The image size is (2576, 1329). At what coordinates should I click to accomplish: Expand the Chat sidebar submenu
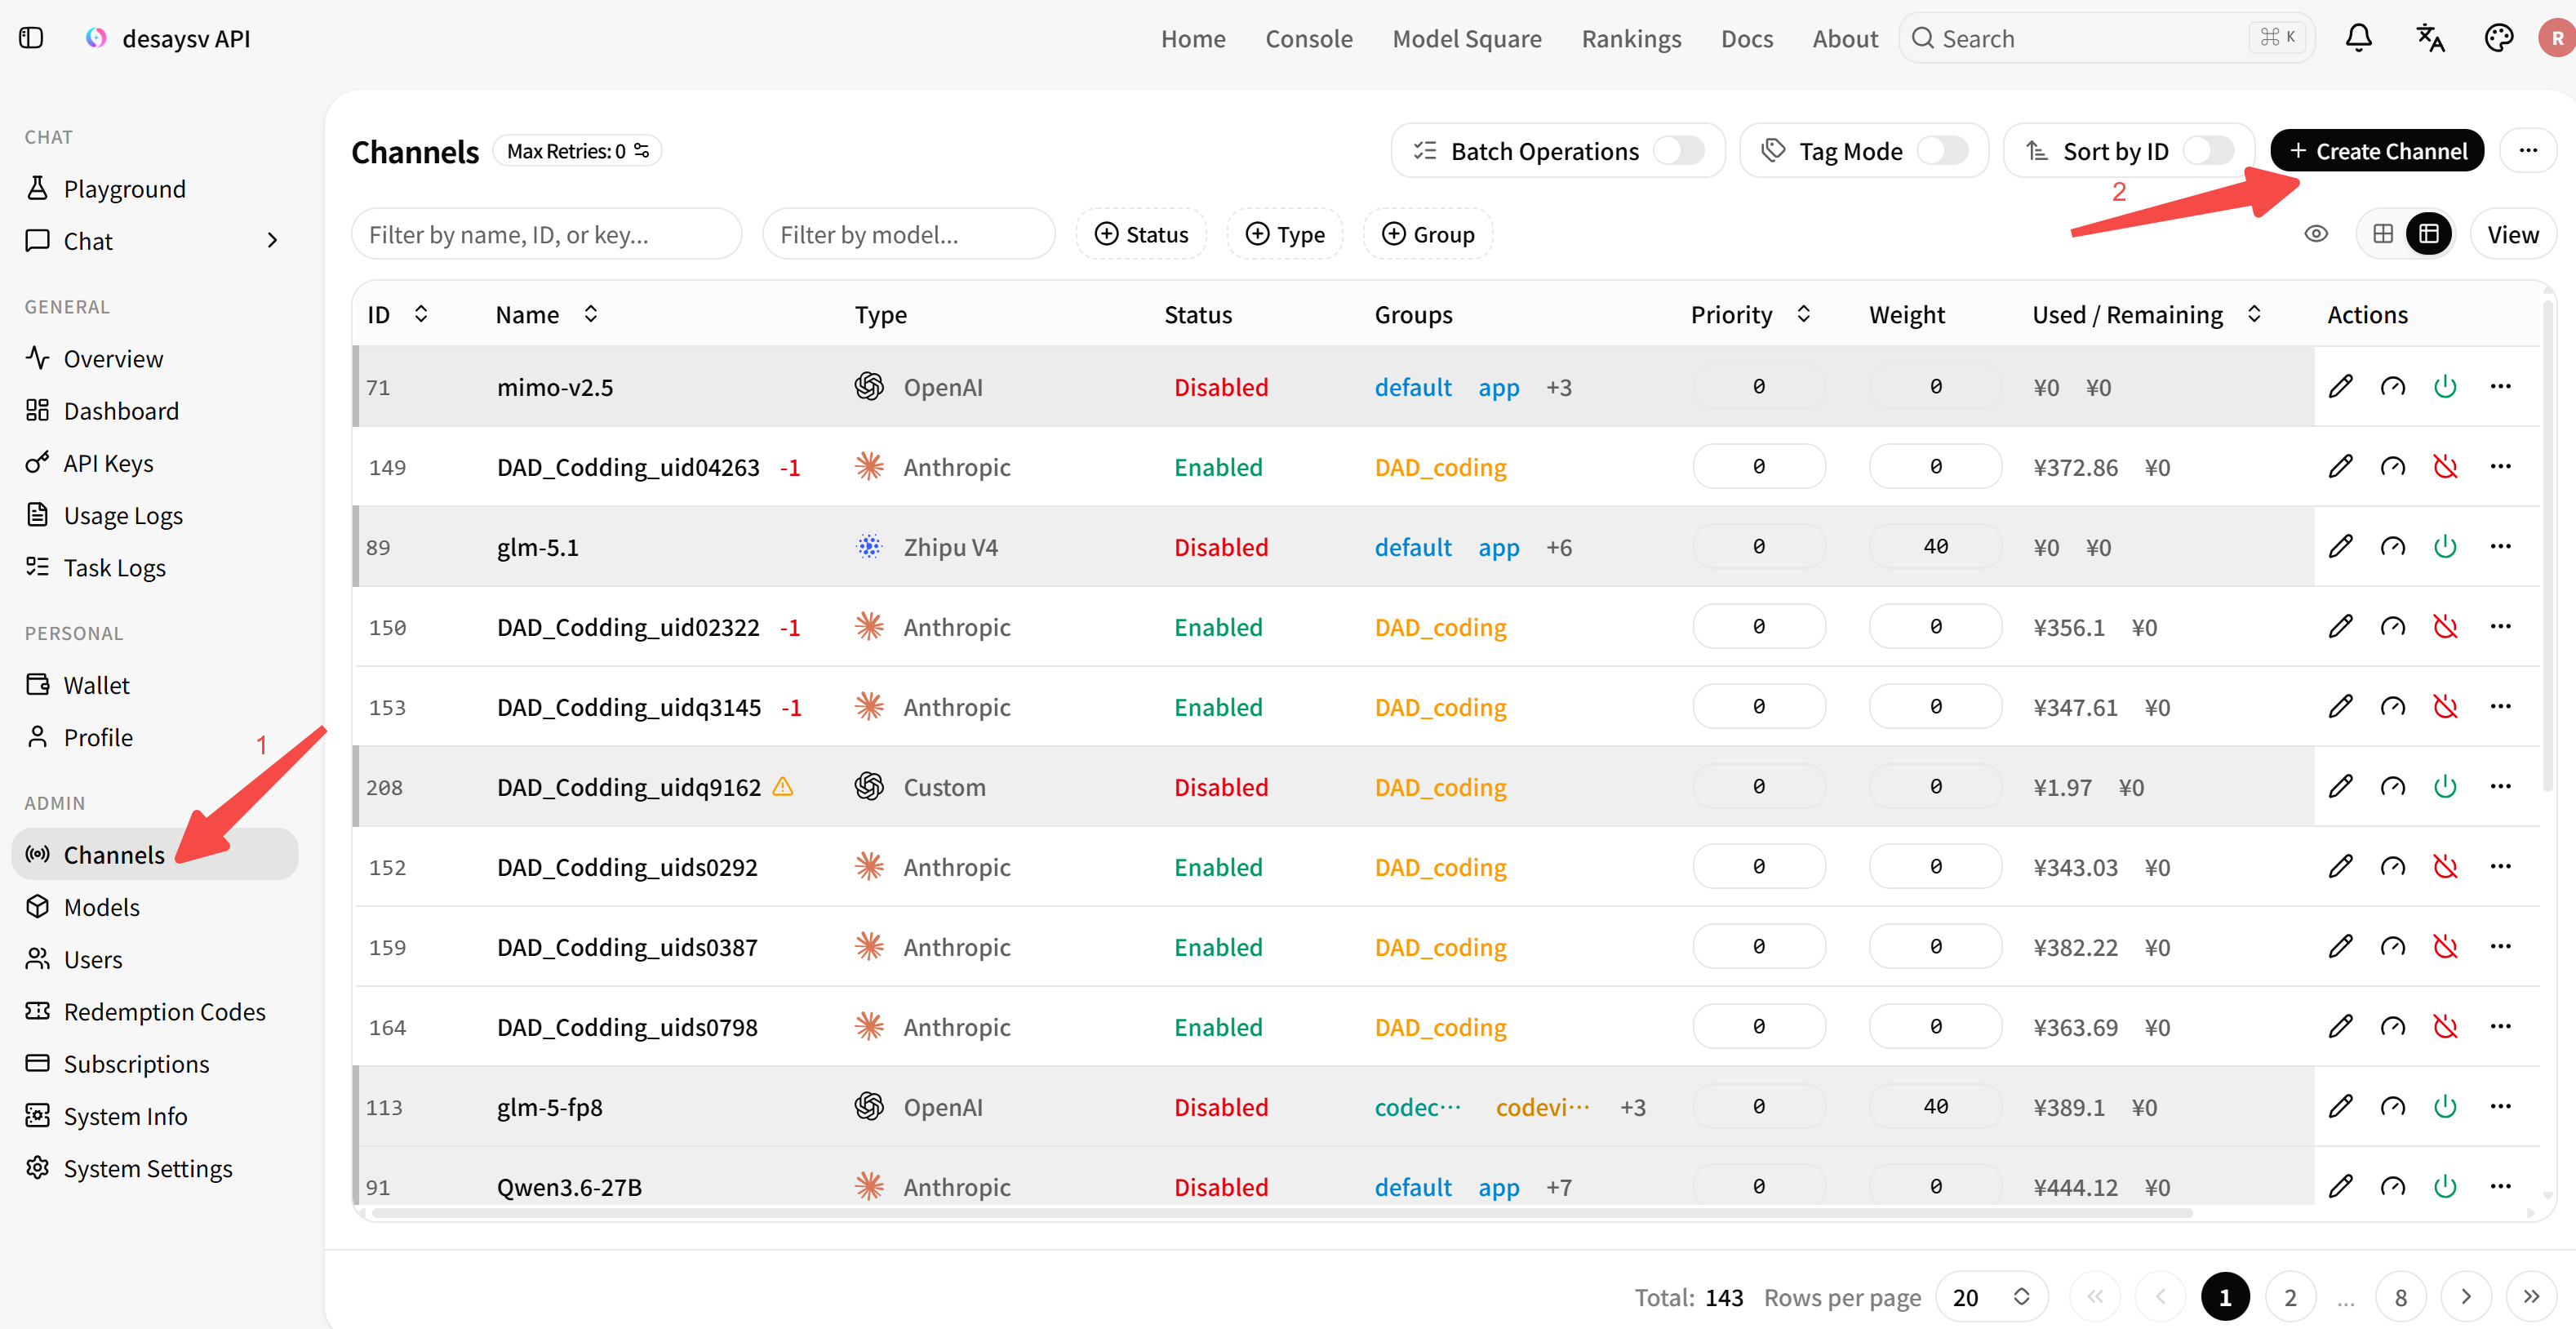(x=272, y=240)
